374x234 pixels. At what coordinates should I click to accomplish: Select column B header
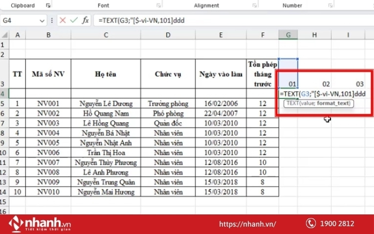pyautogui.click(x=48, y=35)
